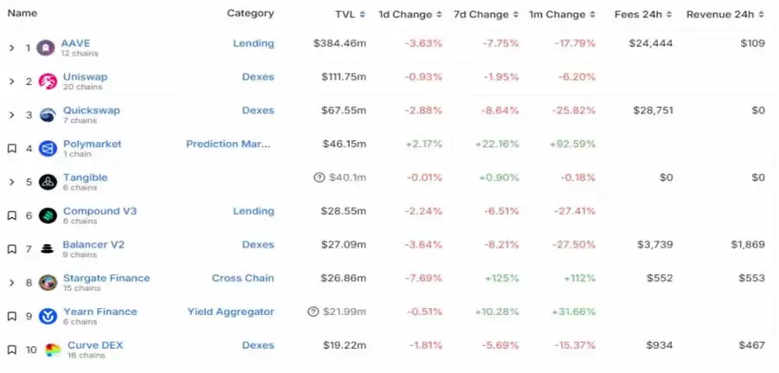The height and width of the screenshot is (373, 779).
Task: Open the Balancer V2 protocol link
Action: 93,245
